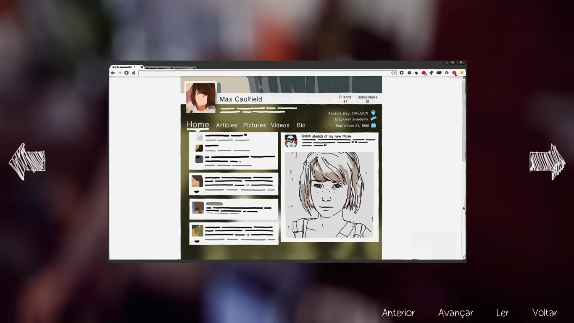Screen dimensions: 574x323
Task: Click the "Quick sketch of my new muse" caption
Action: tap(326, 136)
